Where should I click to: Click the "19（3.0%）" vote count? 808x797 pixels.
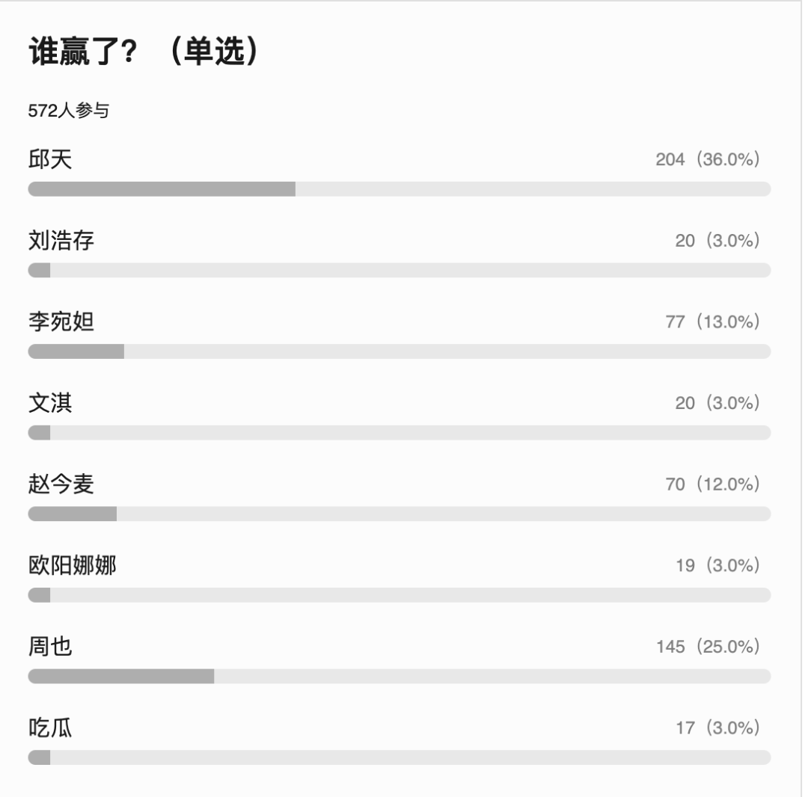point(717,565)
